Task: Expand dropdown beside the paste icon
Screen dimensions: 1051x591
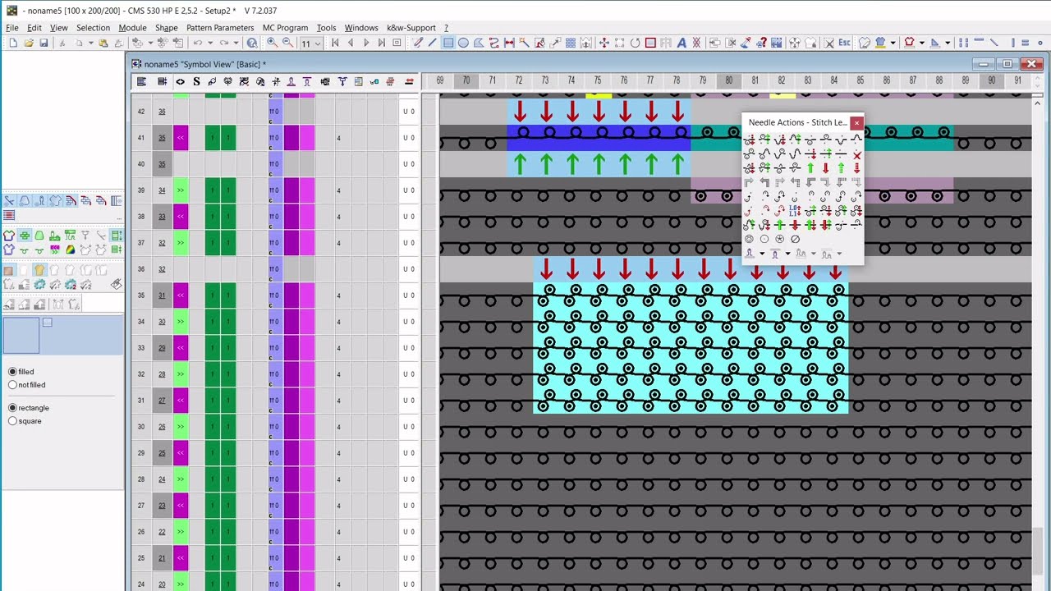Action: 91,43
